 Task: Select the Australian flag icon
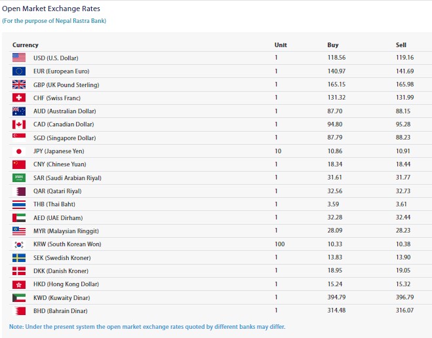(19, 111)
